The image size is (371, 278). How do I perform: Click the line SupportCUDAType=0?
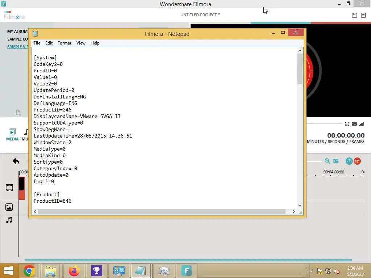point(58,123)
